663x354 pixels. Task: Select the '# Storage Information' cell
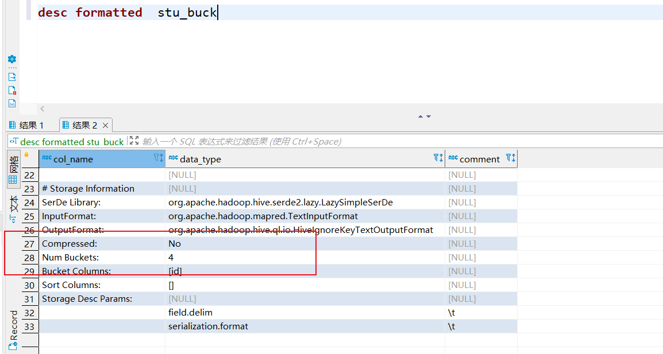pyautogui.click(x=102, y=188)
